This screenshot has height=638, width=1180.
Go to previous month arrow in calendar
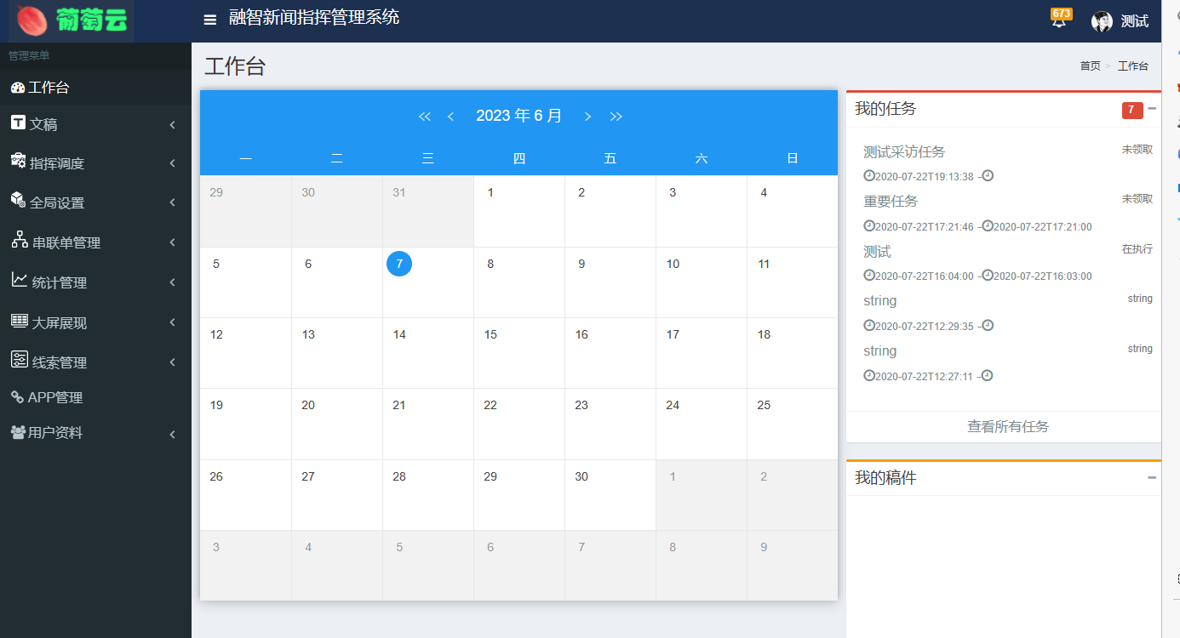click(450, 117)
